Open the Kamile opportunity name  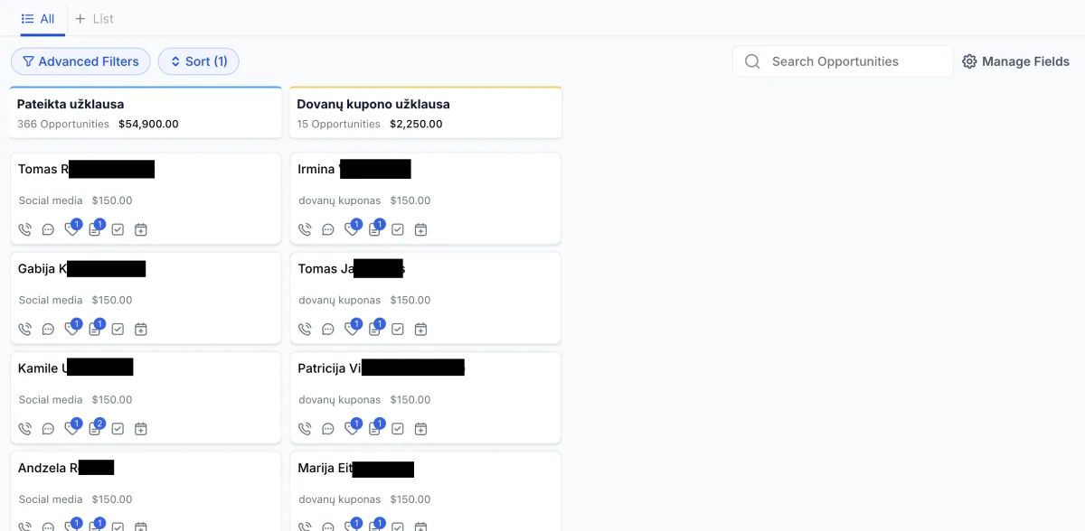tap(76, 368)
